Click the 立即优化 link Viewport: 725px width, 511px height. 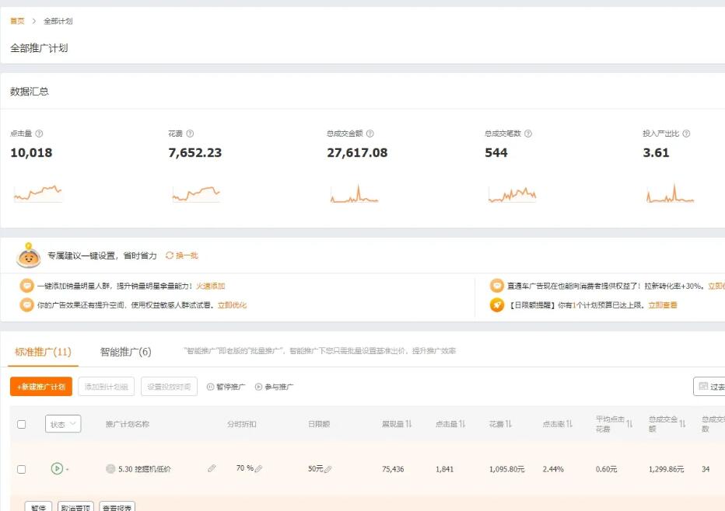[x=232, y=304]
